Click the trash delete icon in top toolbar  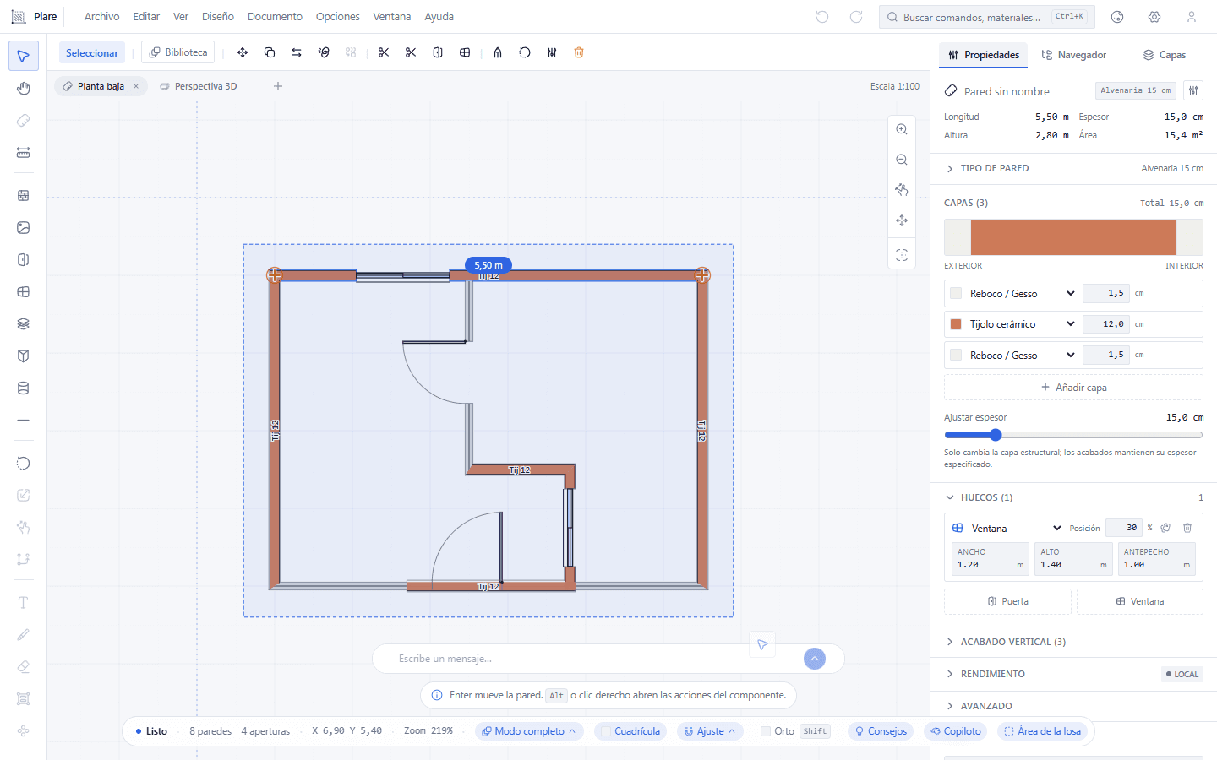[579, 52]
